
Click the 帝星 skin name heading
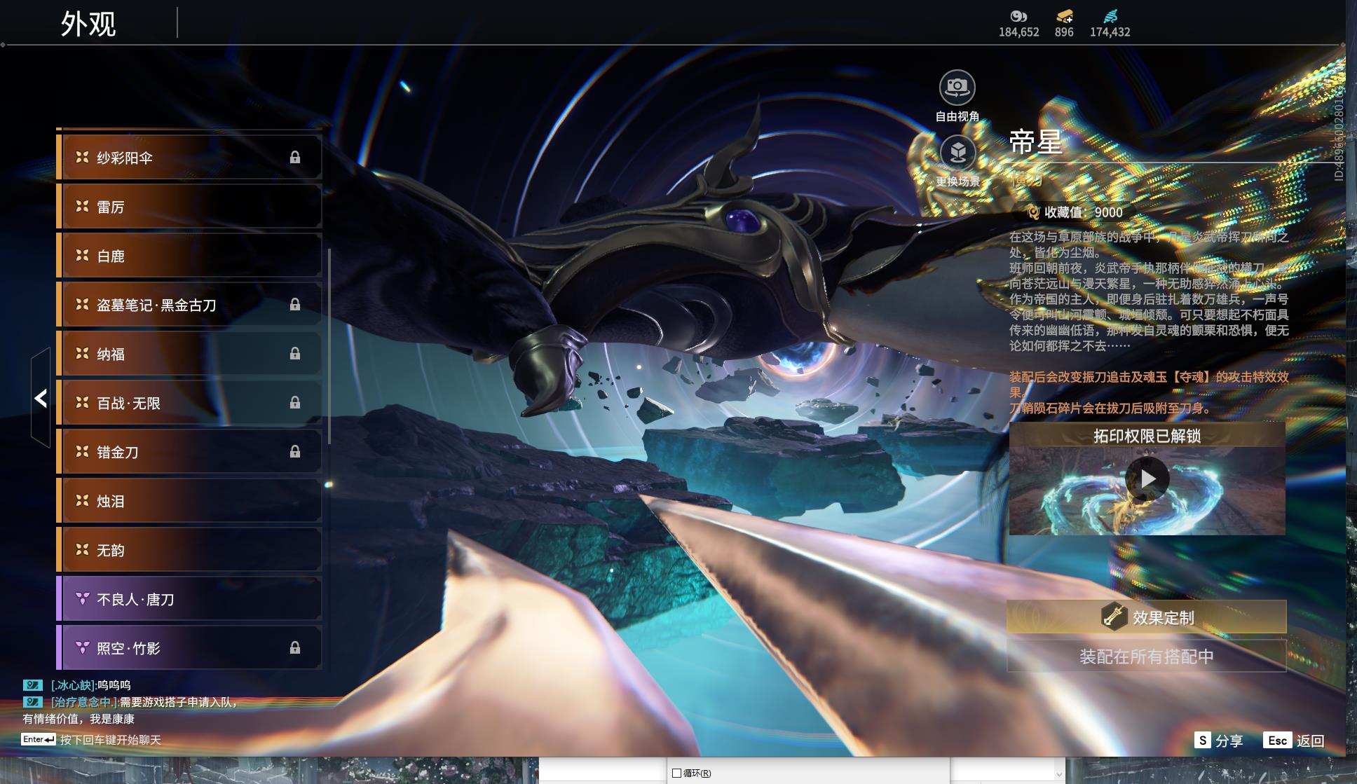(x=1036, y=142)
